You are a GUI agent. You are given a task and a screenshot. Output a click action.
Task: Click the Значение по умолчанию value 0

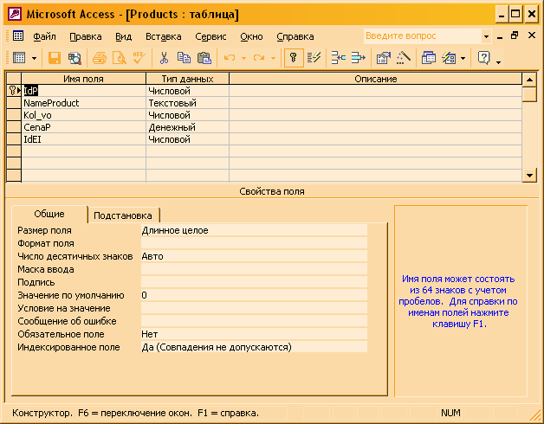click(x=254, y=295)
